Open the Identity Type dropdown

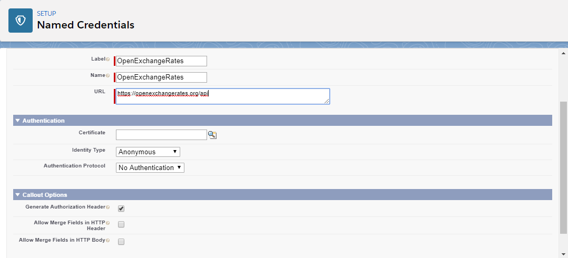click(148, 152)
